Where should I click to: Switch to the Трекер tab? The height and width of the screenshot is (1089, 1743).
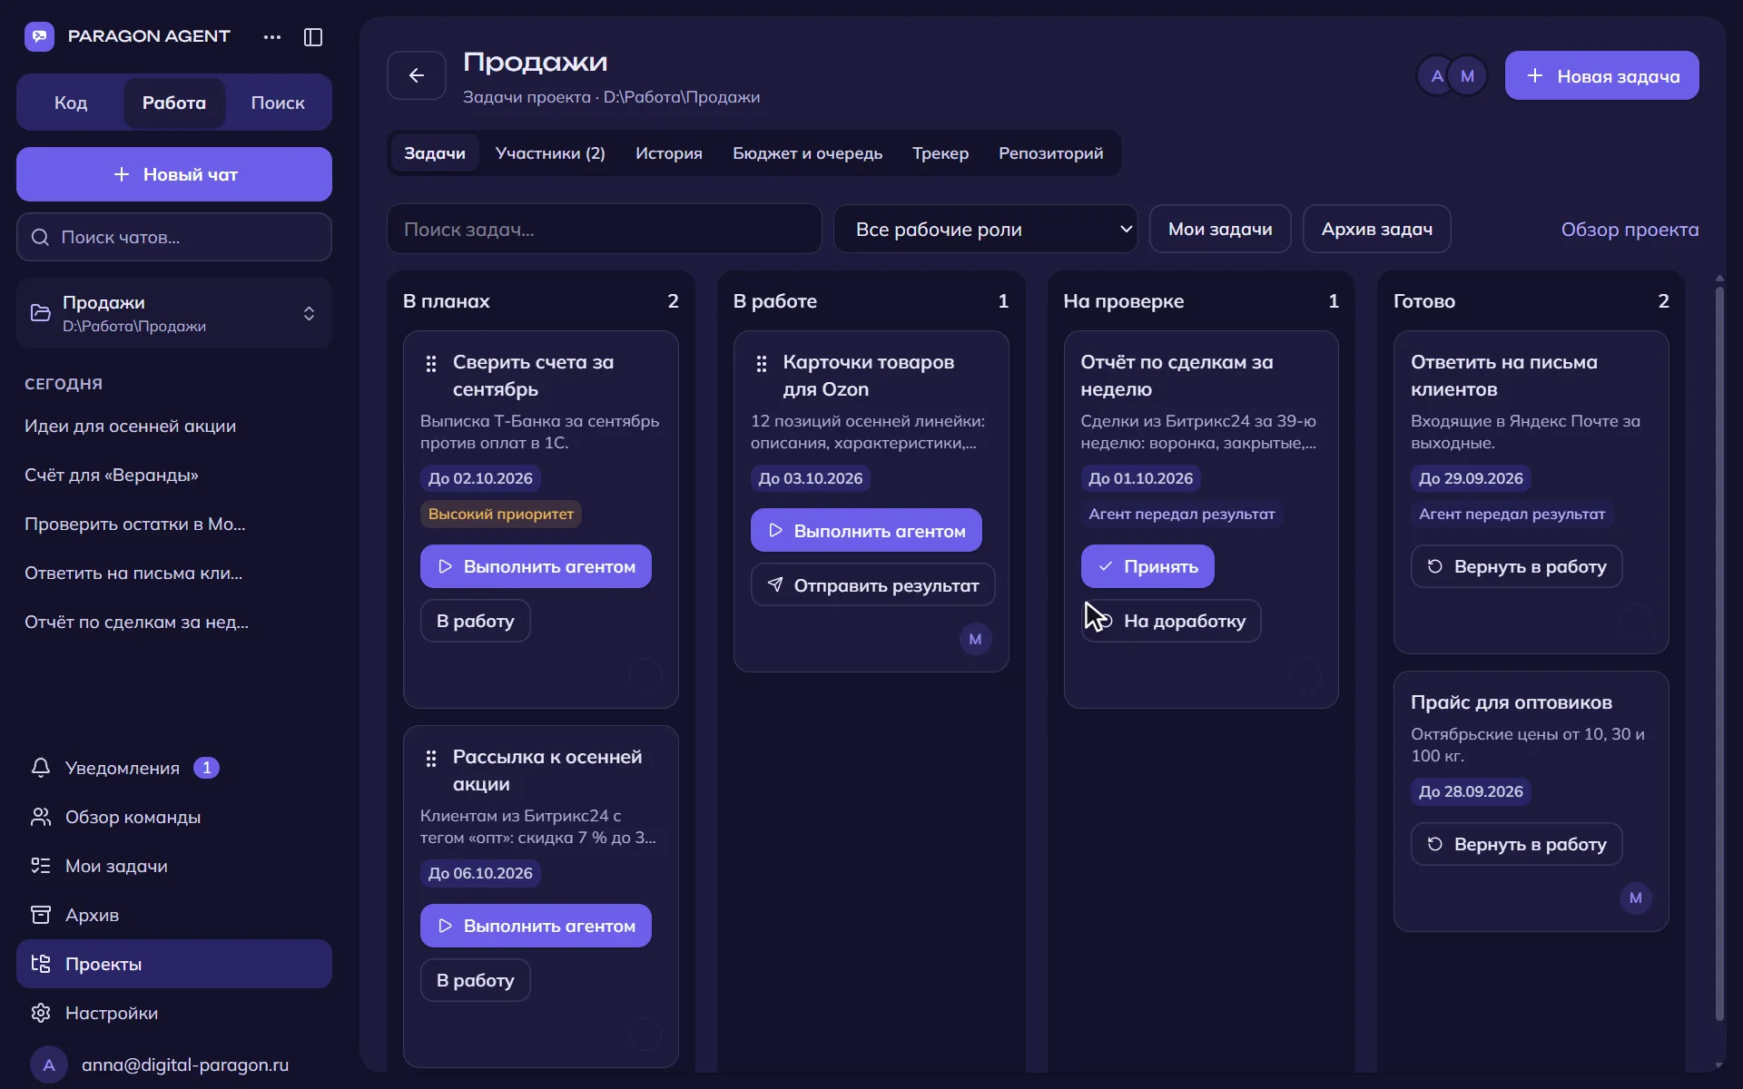tap(940, 153)
